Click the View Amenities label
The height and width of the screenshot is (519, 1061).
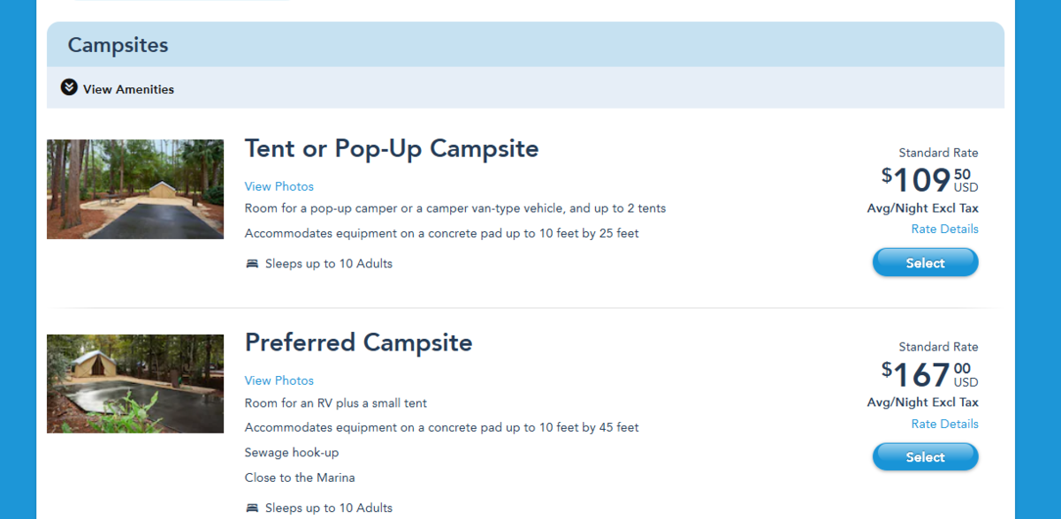pos(128,89)
